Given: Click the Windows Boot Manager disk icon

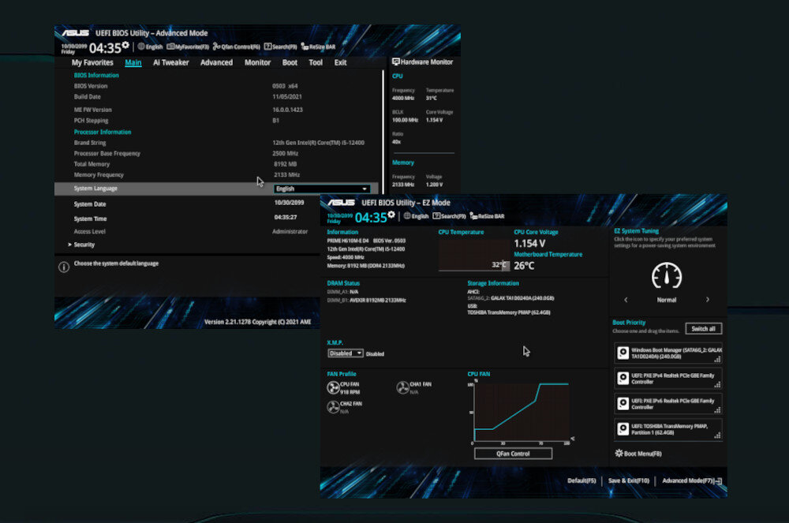Looking at the screenshot, I should pos(623,353).
